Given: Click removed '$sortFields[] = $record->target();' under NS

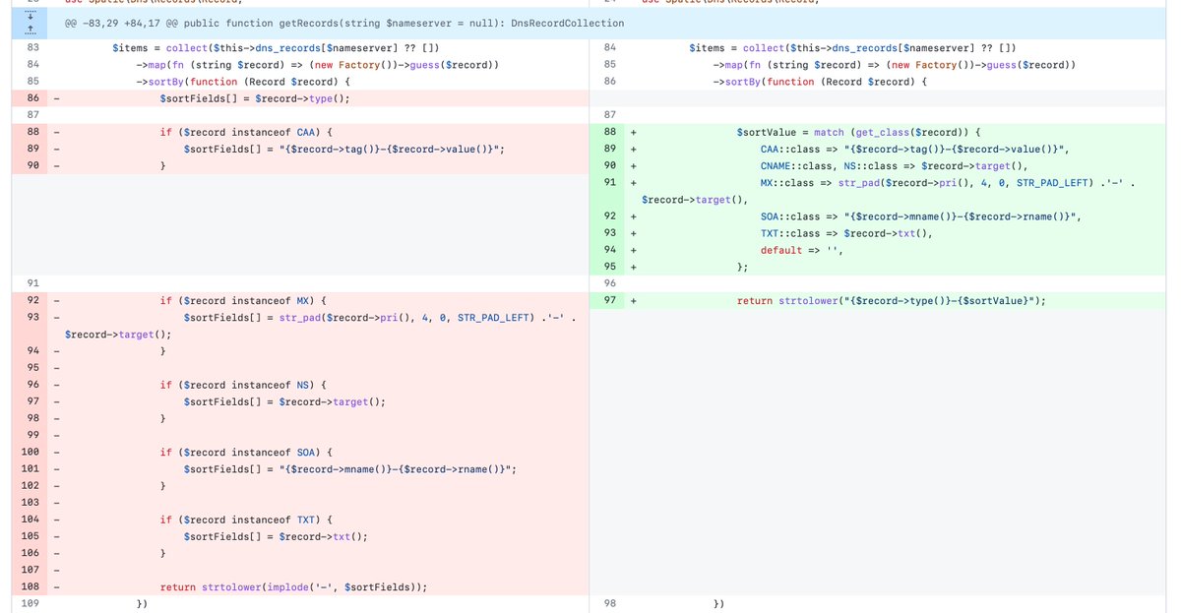Looking at the screenshot, I should pos(283,401).
